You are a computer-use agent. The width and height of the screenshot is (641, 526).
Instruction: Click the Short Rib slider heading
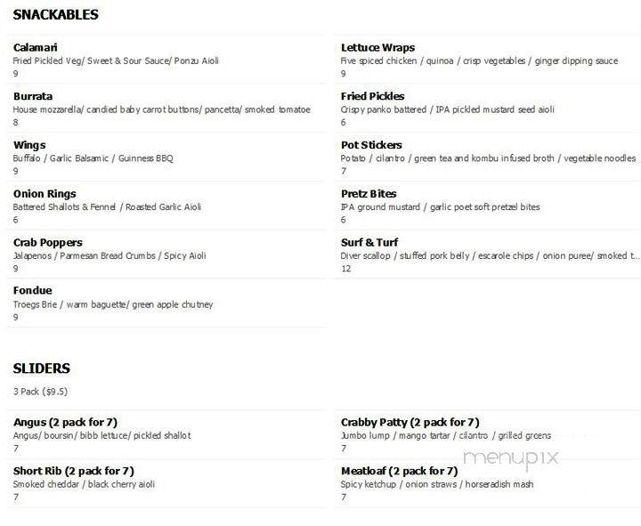click(74, 471)
